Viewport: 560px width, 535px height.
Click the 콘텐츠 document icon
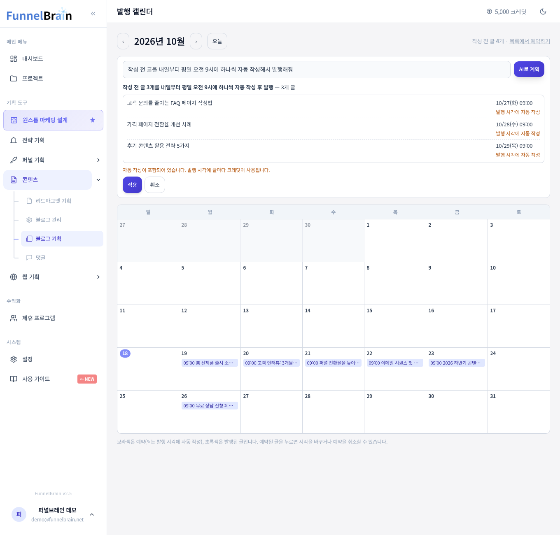click(x=14, y=180)
